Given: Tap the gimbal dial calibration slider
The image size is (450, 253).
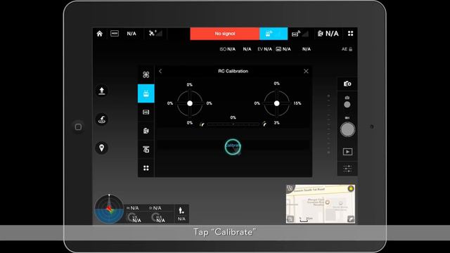Looking at the screenshot, I should click(233, 124).
